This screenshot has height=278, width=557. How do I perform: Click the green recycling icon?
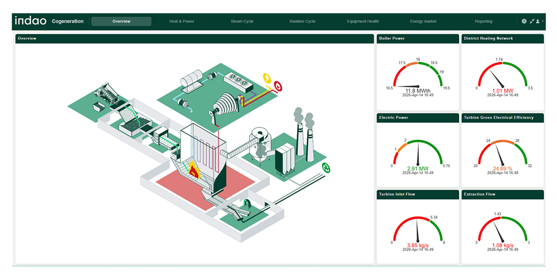(326, 168)
